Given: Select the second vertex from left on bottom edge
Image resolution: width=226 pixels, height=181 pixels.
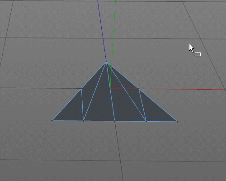Looking at the screenshot, I should [83, 121].
